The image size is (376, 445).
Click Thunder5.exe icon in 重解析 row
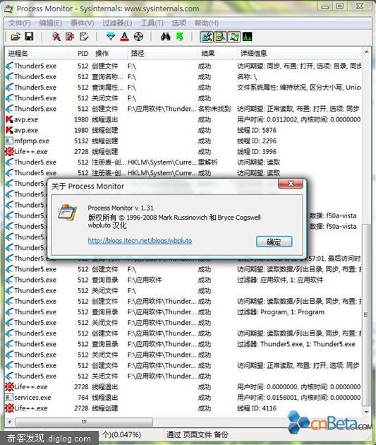pos(9,162)
